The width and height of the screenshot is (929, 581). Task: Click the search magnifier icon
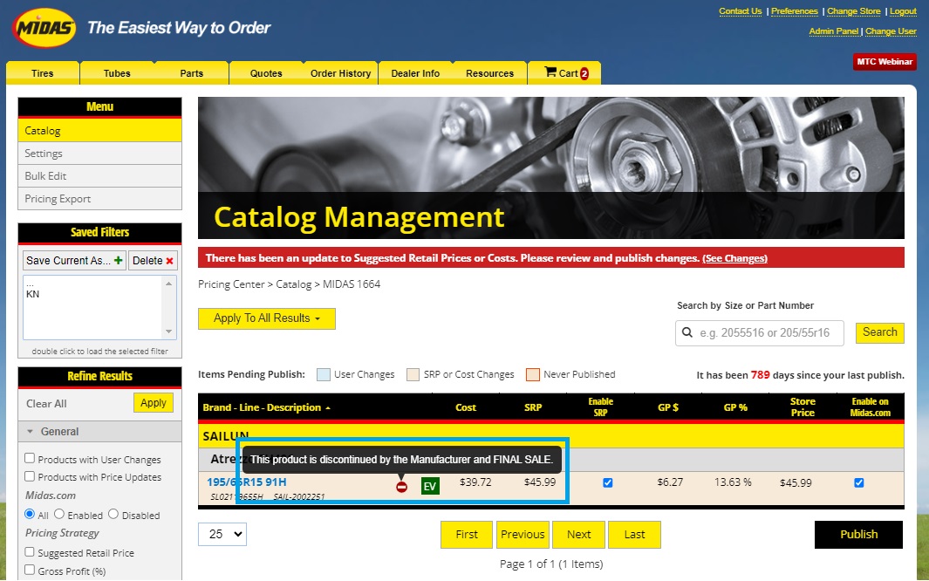coord(687,332)
